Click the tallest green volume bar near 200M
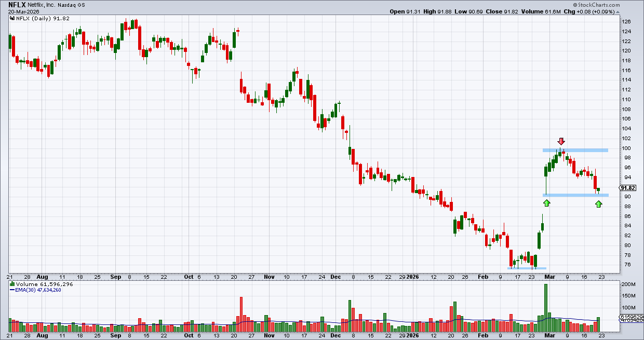644x340 pixels. pyautogui.click(x=546, y=308)
